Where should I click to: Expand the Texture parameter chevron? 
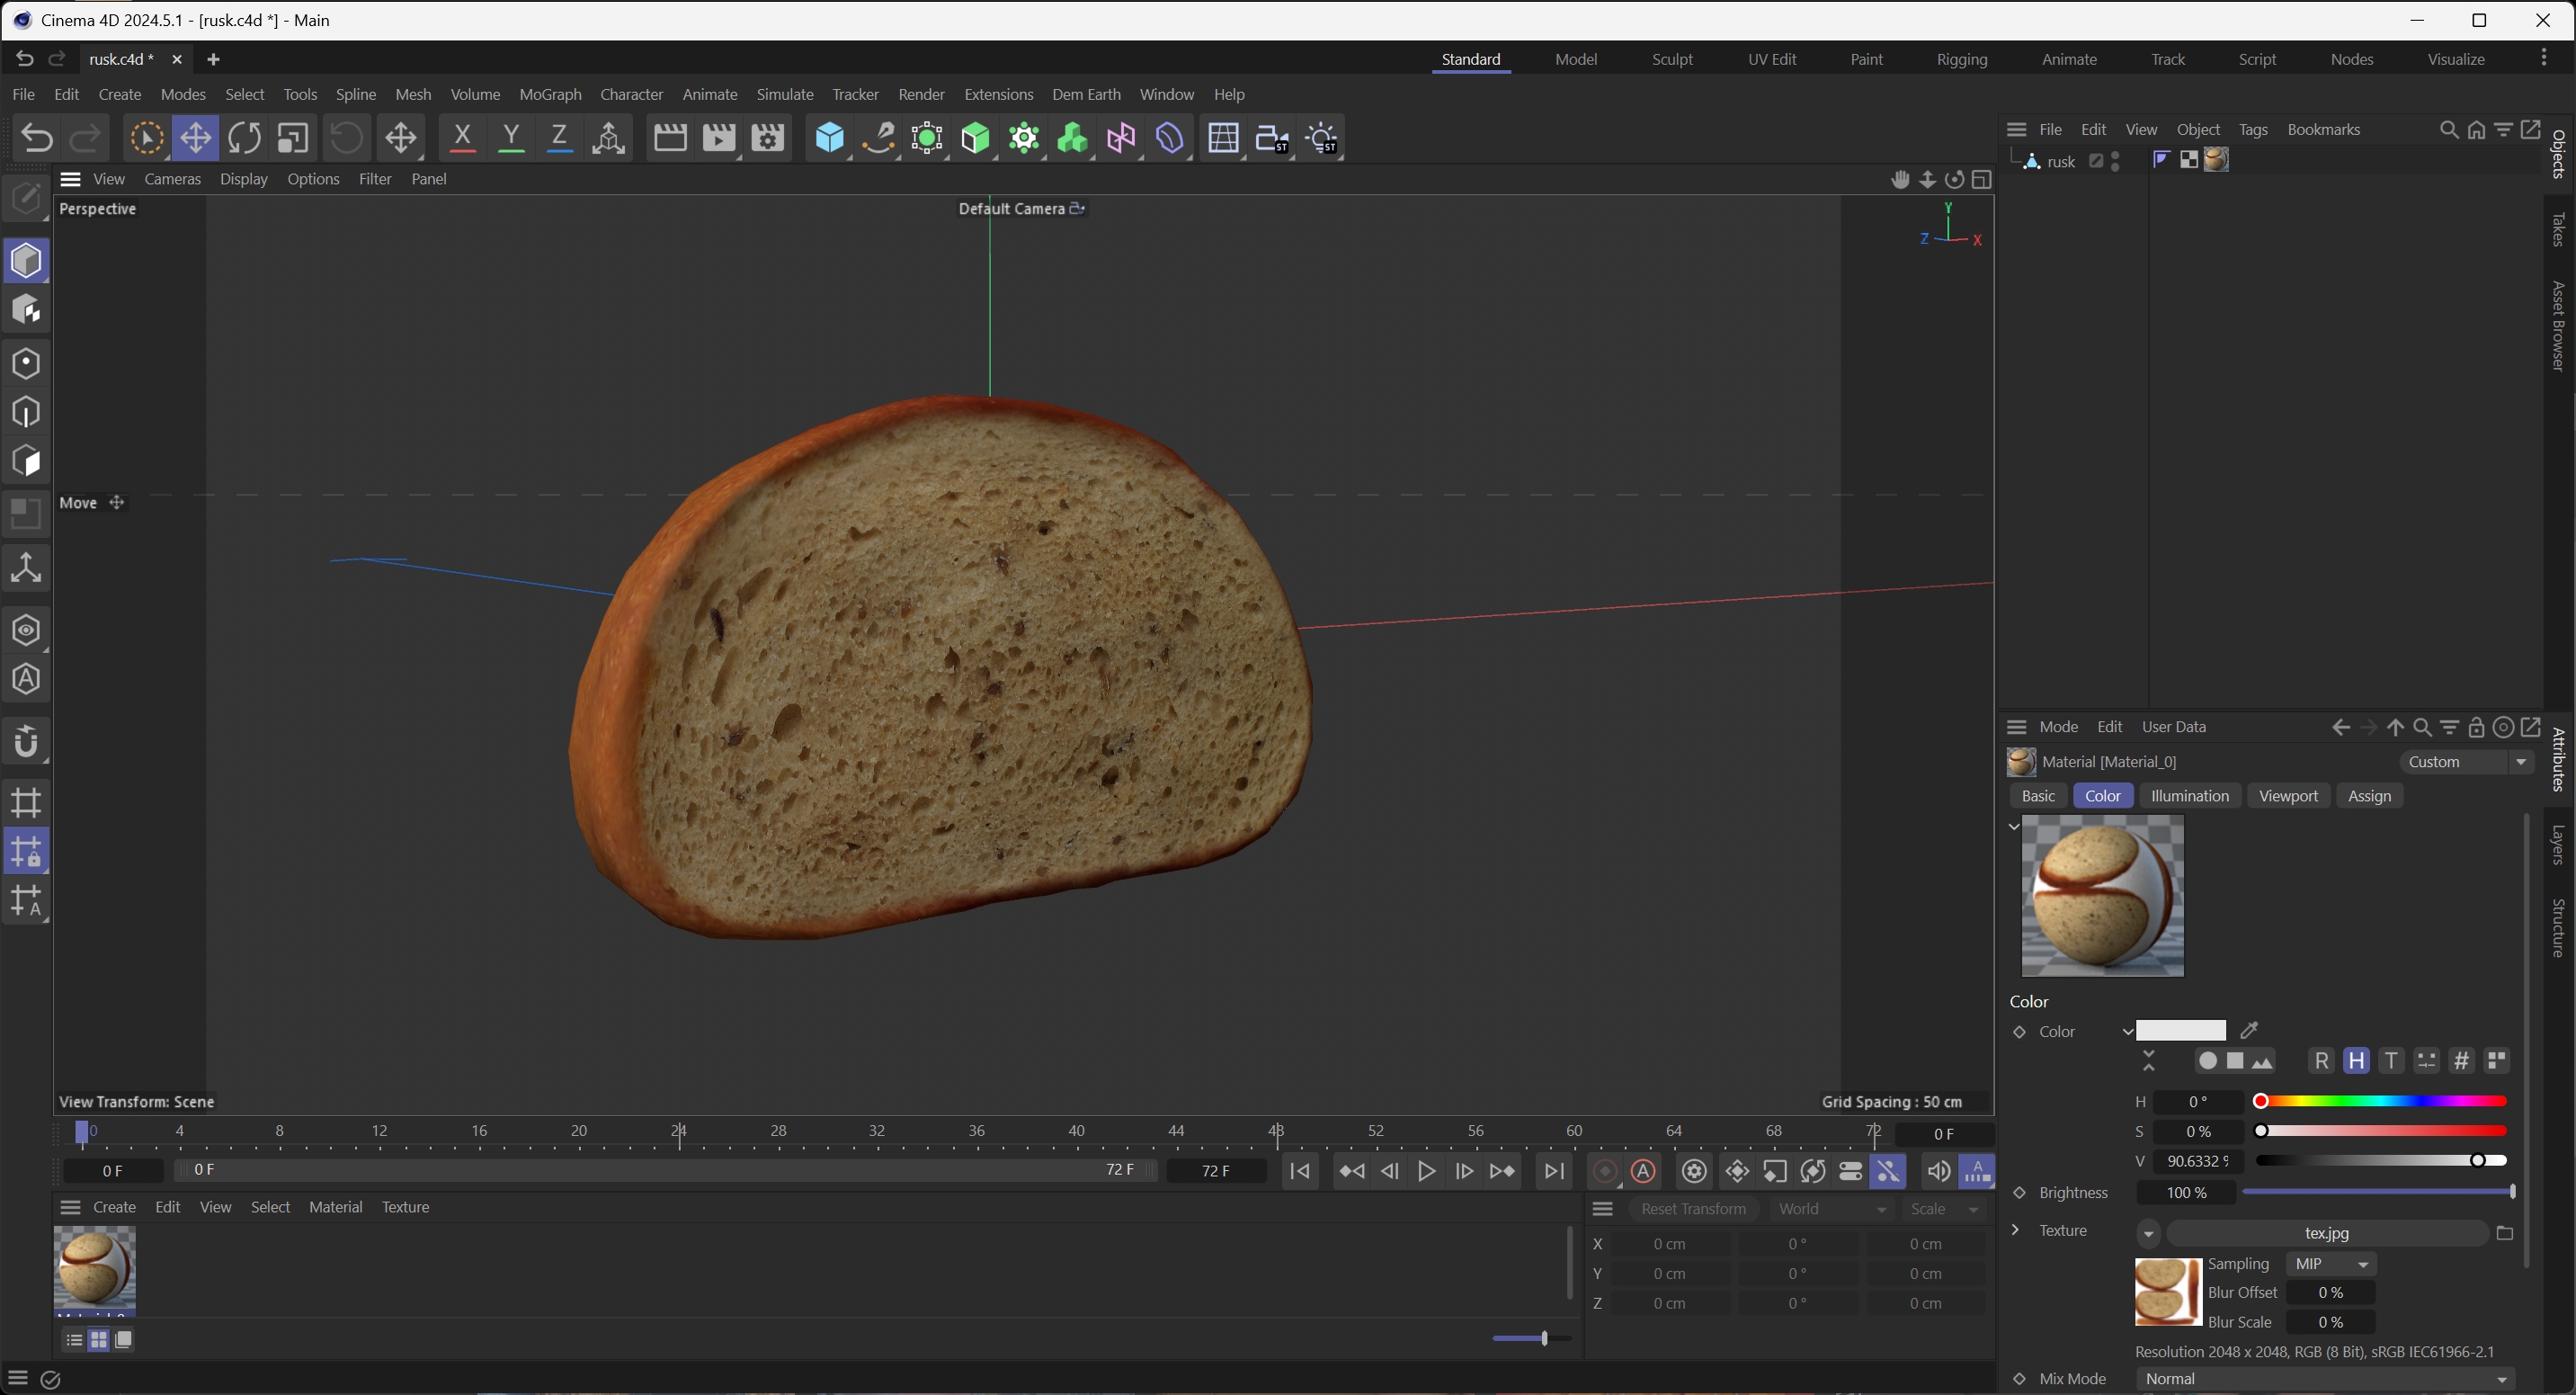[x=2015, y=1230]
